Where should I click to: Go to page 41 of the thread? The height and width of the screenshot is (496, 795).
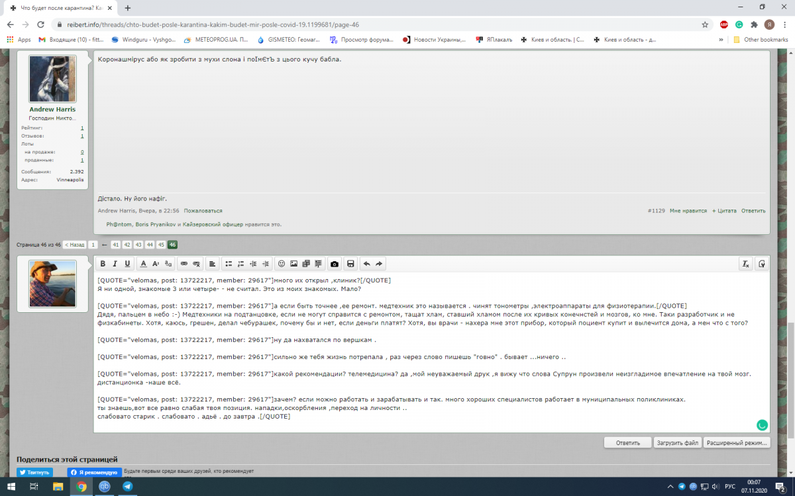pos(116,245)
